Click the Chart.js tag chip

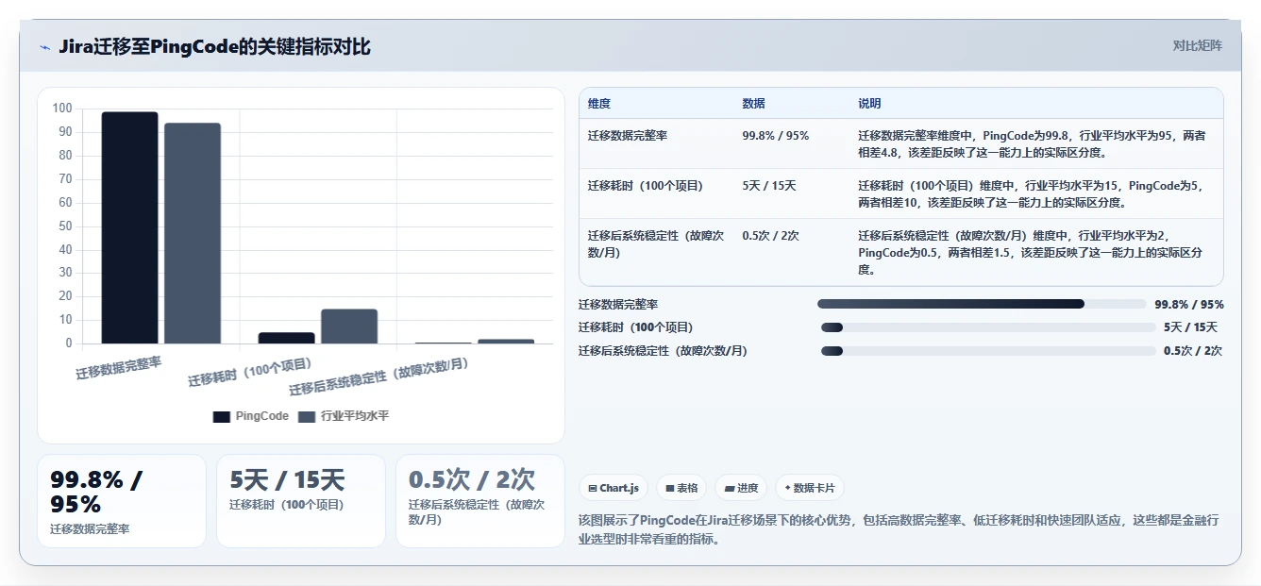point(614,488)
